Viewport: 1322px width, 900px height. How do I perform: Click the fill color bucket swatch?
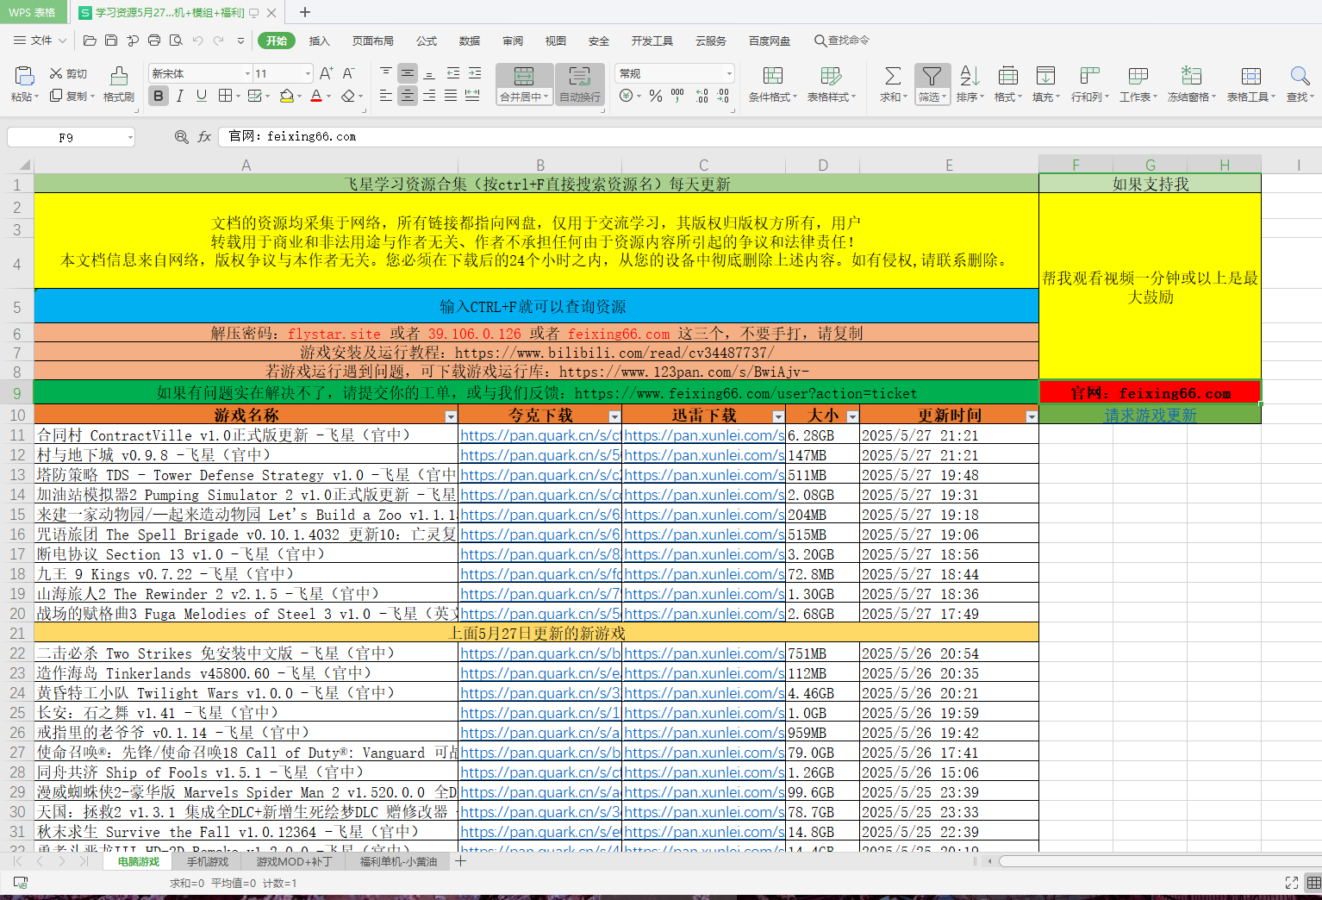[x=286, y=96]
